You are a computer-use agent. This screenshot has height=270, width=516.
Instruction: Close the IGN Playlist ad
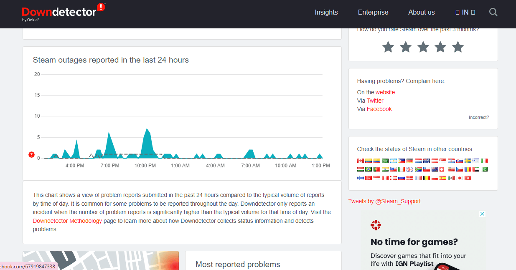point(482,214)
